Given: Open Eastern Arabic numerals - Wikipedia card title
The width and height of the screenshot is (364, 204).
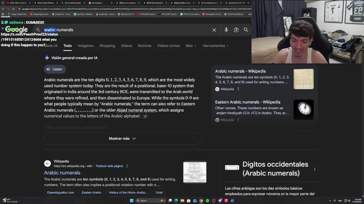Looking at the screenshot, I should pos(248,102).
